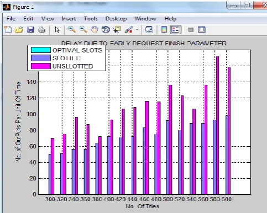This screenshot has height=213, width=267.
Task: Click Show Plot Tools and Dock icon
Action: (202, 30)
